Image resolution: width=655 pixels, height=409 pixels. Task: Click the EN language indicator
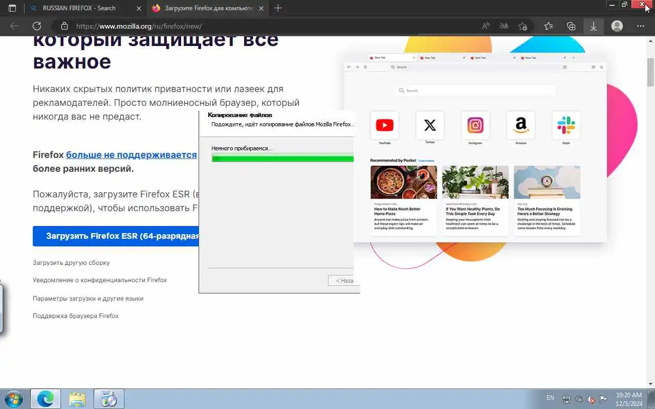pos(550,398)
